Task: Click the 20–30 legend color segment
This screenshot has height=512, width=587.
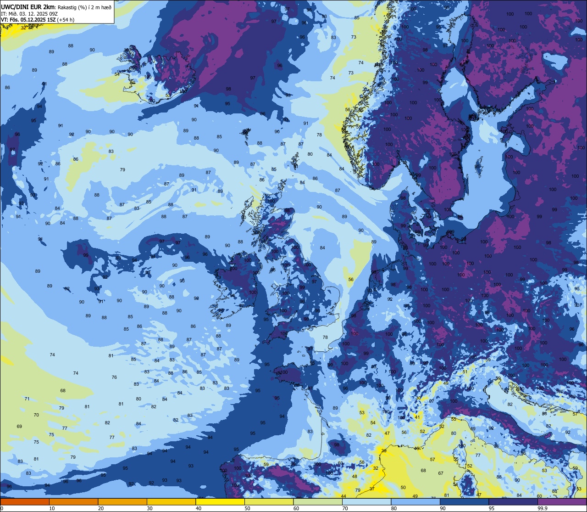Action: 122,501
